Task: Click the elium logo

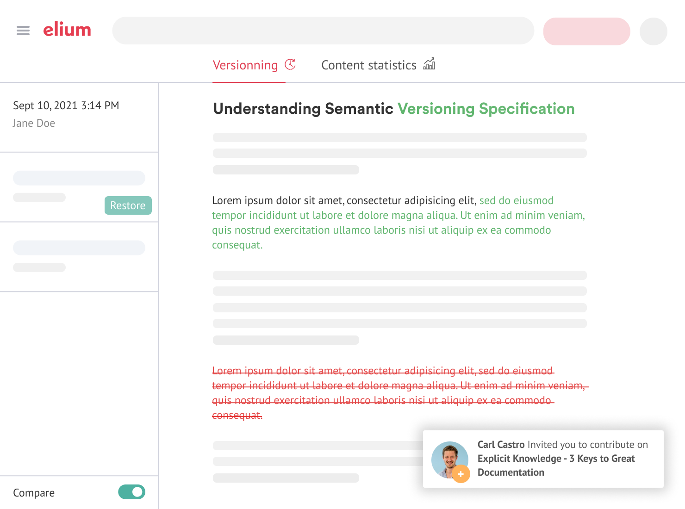Action: pyautogui.click(x=67, y=30)
